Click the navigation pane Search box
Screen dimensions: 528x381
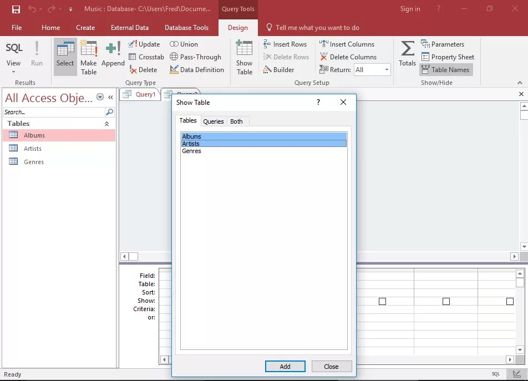coord(54,112)
